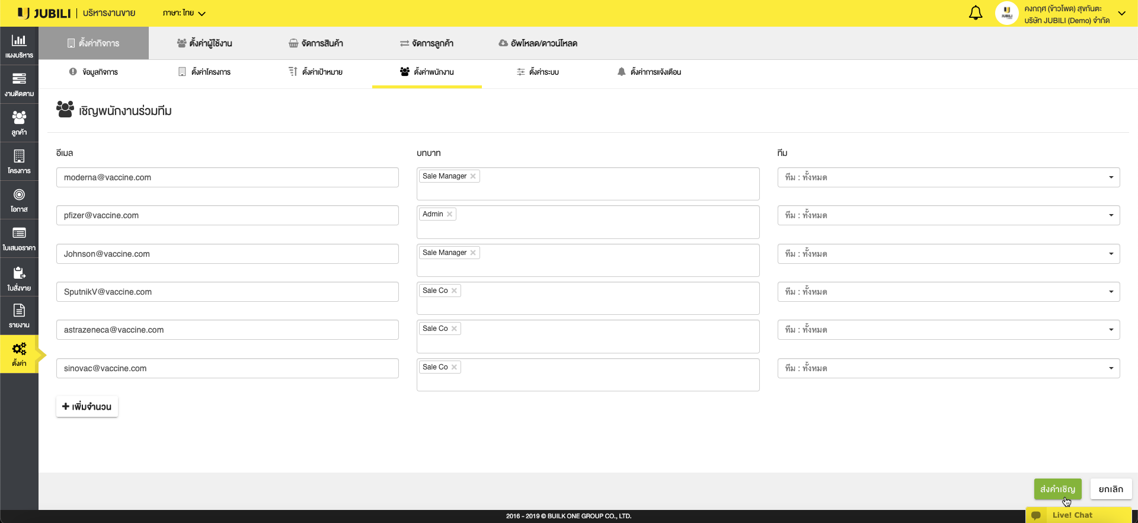Open the Live! Chat widget
This screenshot has height=523, width=1138.
(1072, 515)
